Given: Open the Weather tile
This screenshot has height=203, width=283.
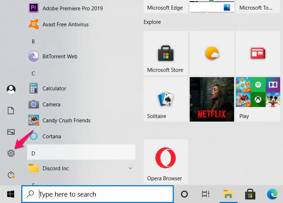Looking at the screenshot, I should point(212,53).
